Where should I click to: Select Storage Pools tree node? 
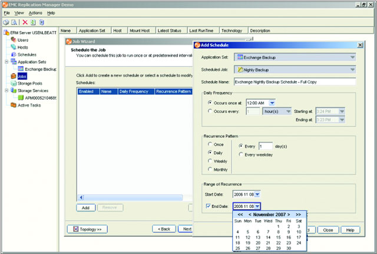tap(30, 84)
